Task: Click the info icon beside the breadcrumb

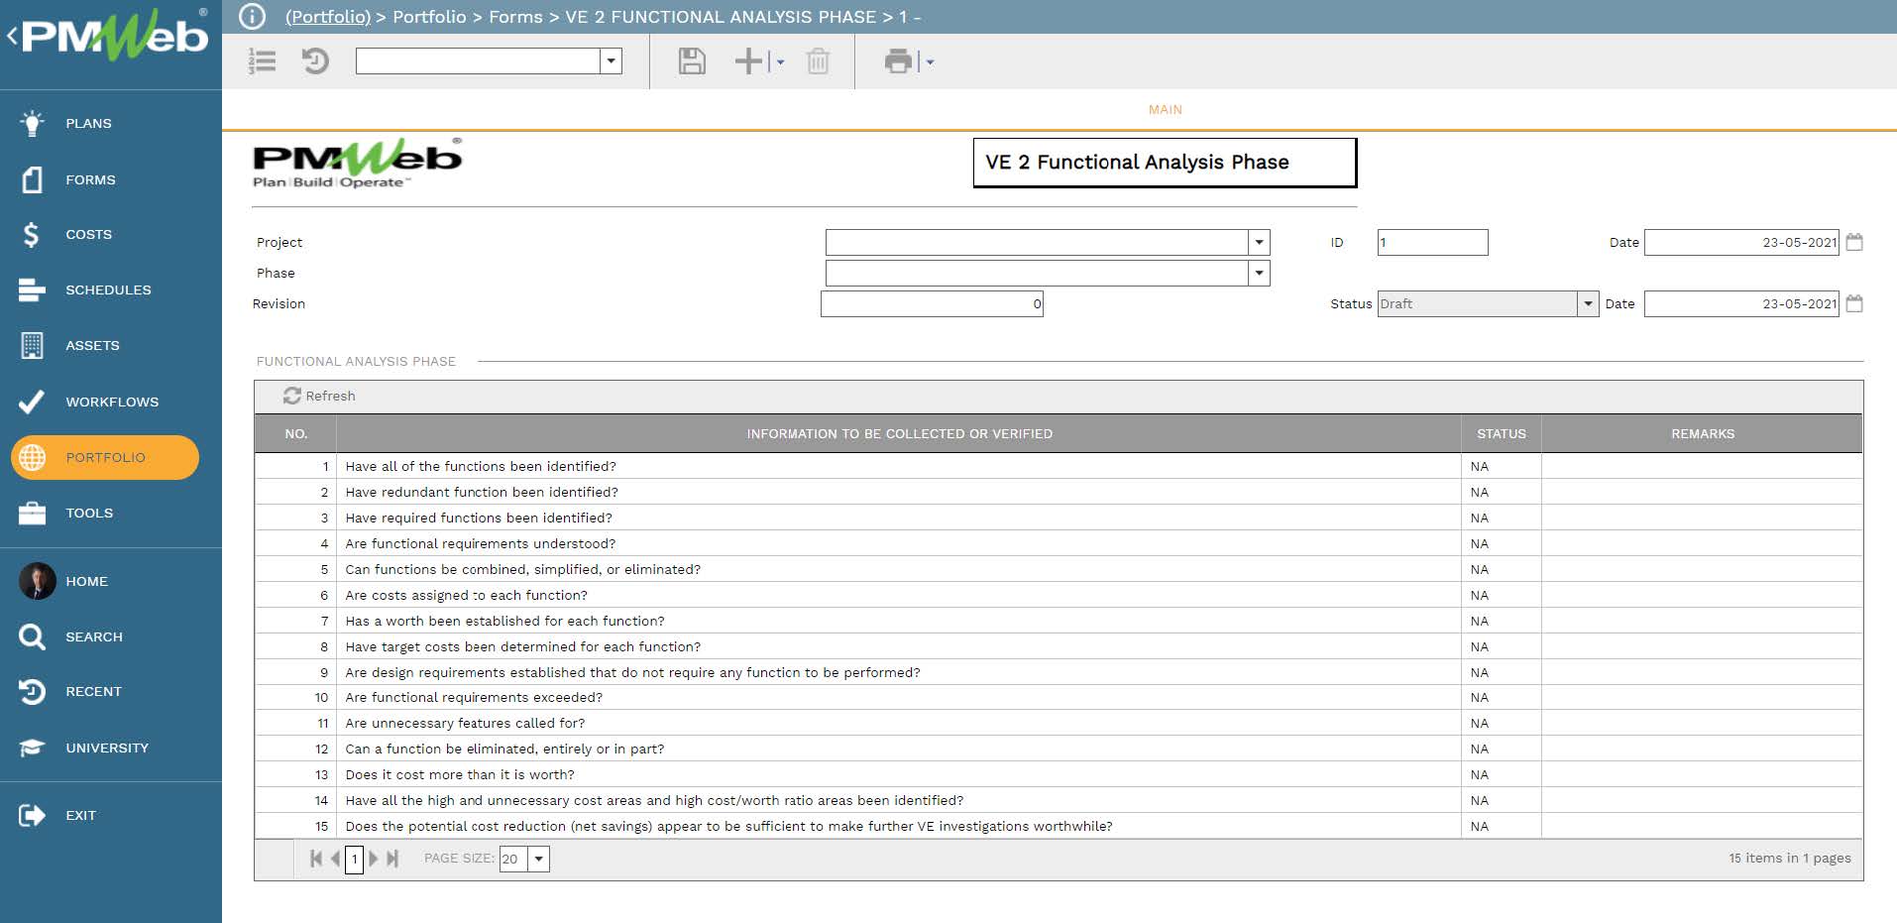Action: coord(254,16)
